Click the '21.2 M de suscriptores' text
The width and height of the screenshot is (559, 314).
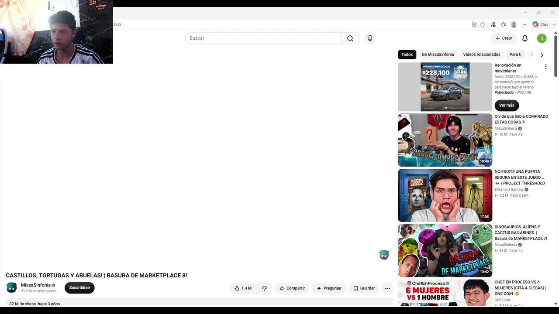point(38,291)
